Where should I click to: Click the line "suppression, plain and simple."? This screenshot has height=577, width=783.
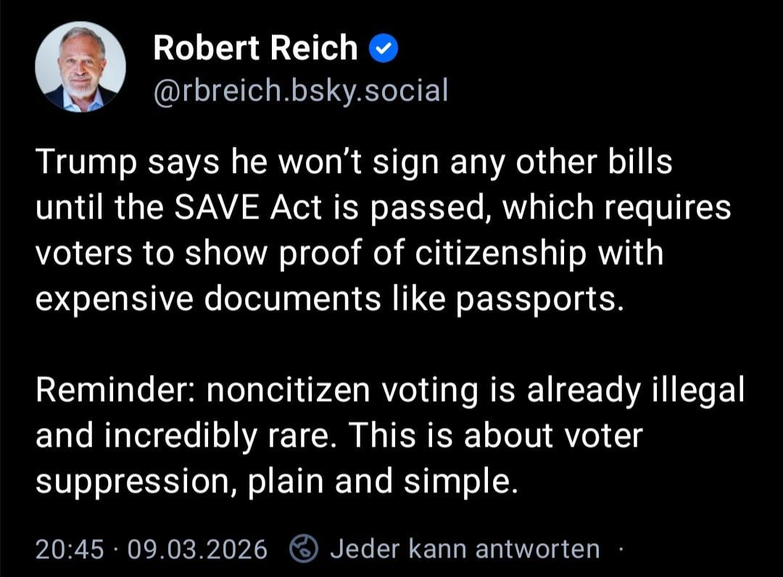[276, 481]
